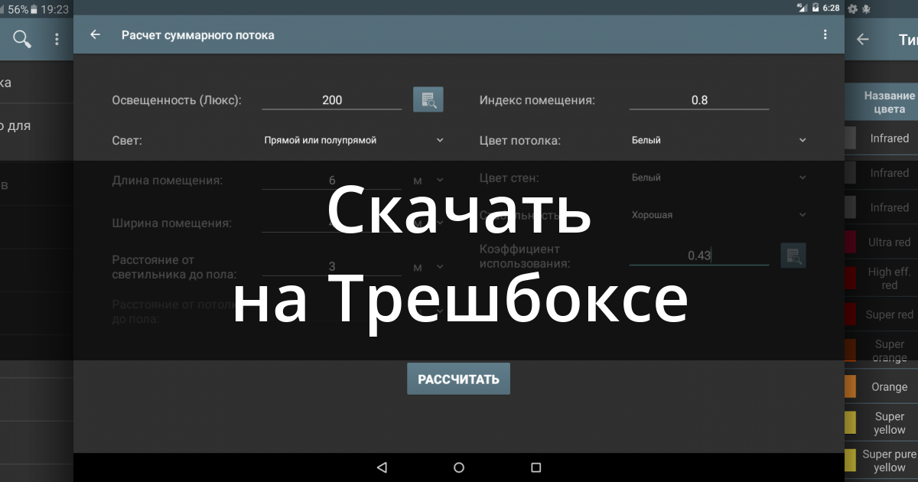Select the Super red row
Viewport: 918px width, 482px height.
(x=881, y=314)
